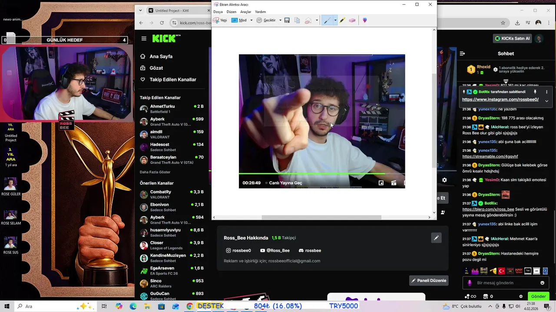
Task: Open Beratceylan GTA channel
Action: [172, 159]
